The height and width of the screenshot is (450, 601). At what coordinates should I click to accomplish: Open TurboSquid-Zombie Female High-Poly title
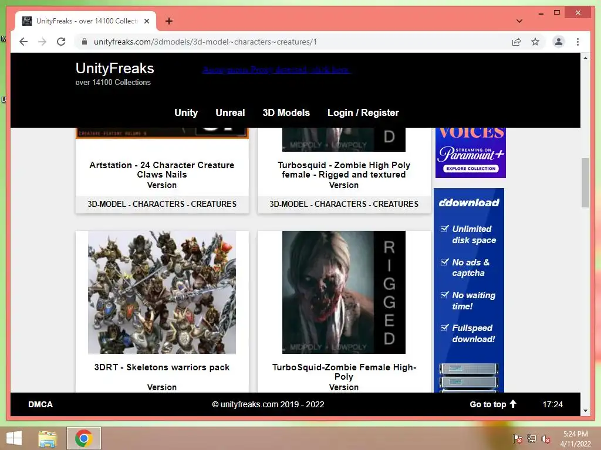pos(344,371)
